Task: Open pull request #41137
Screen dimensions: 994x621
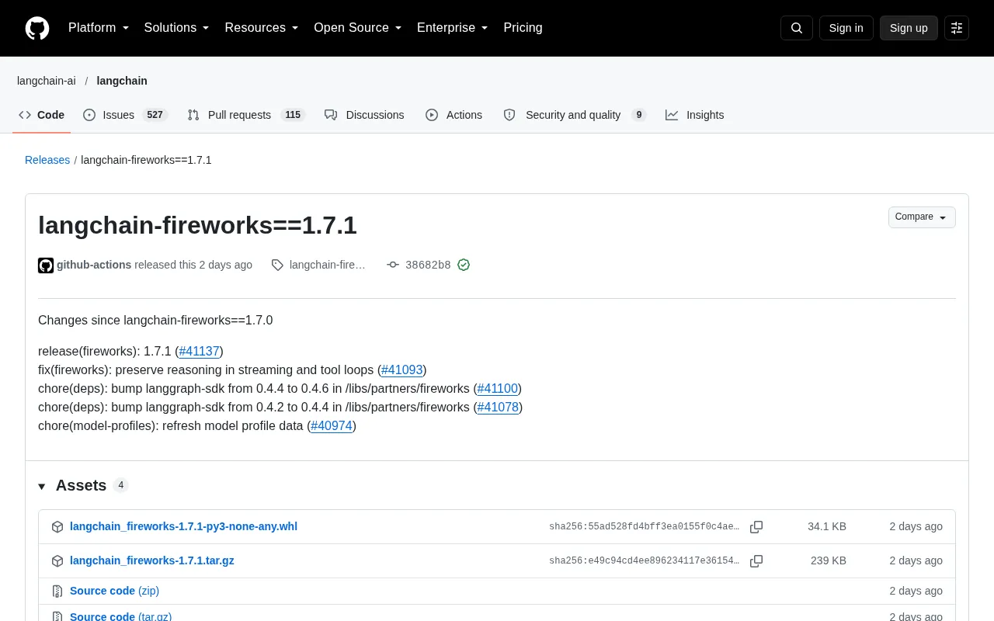Action: pos(200,352)
